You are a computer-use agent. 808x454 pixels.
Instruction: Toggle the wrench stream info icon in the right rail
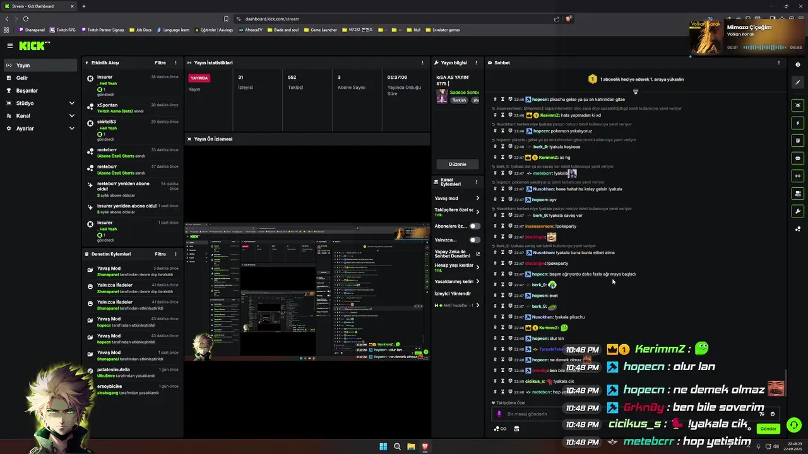click(798, 211)
